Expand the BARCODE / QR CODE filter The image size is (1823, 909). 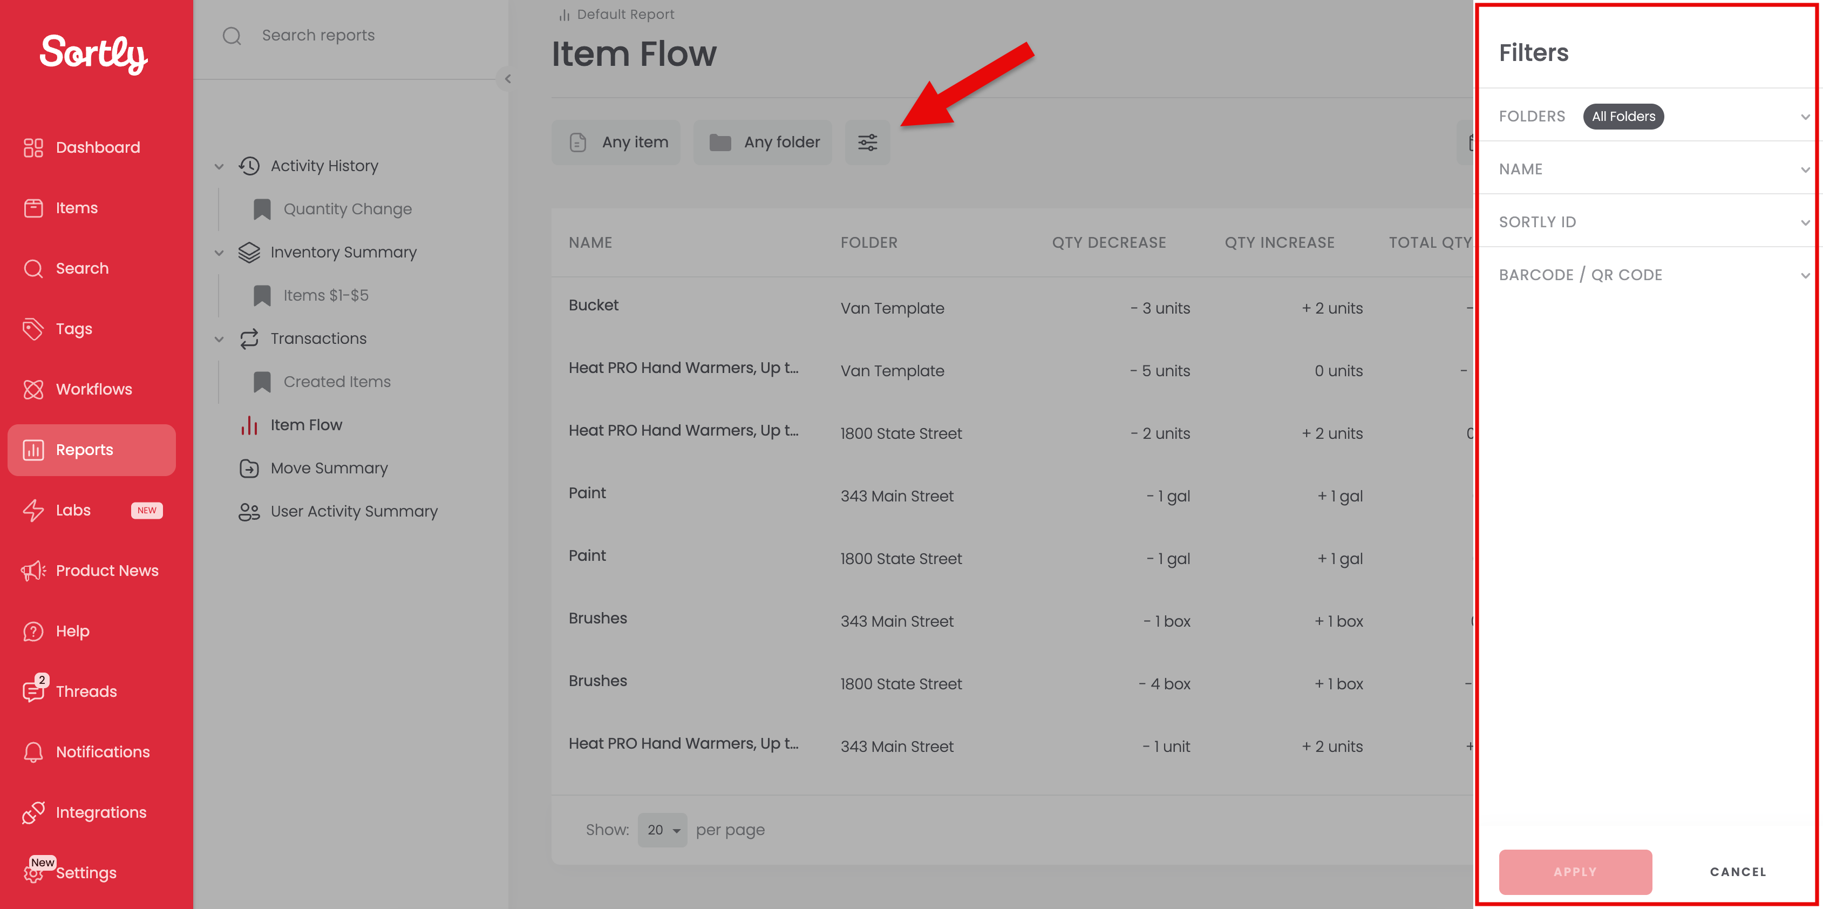click(1804, 275)
